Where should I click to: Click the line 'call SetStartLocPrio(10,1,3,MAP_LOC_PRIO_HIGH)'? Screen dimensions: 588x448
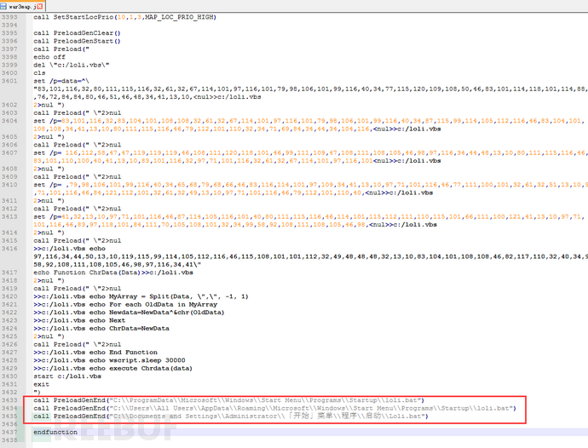(x=125, y=17)
